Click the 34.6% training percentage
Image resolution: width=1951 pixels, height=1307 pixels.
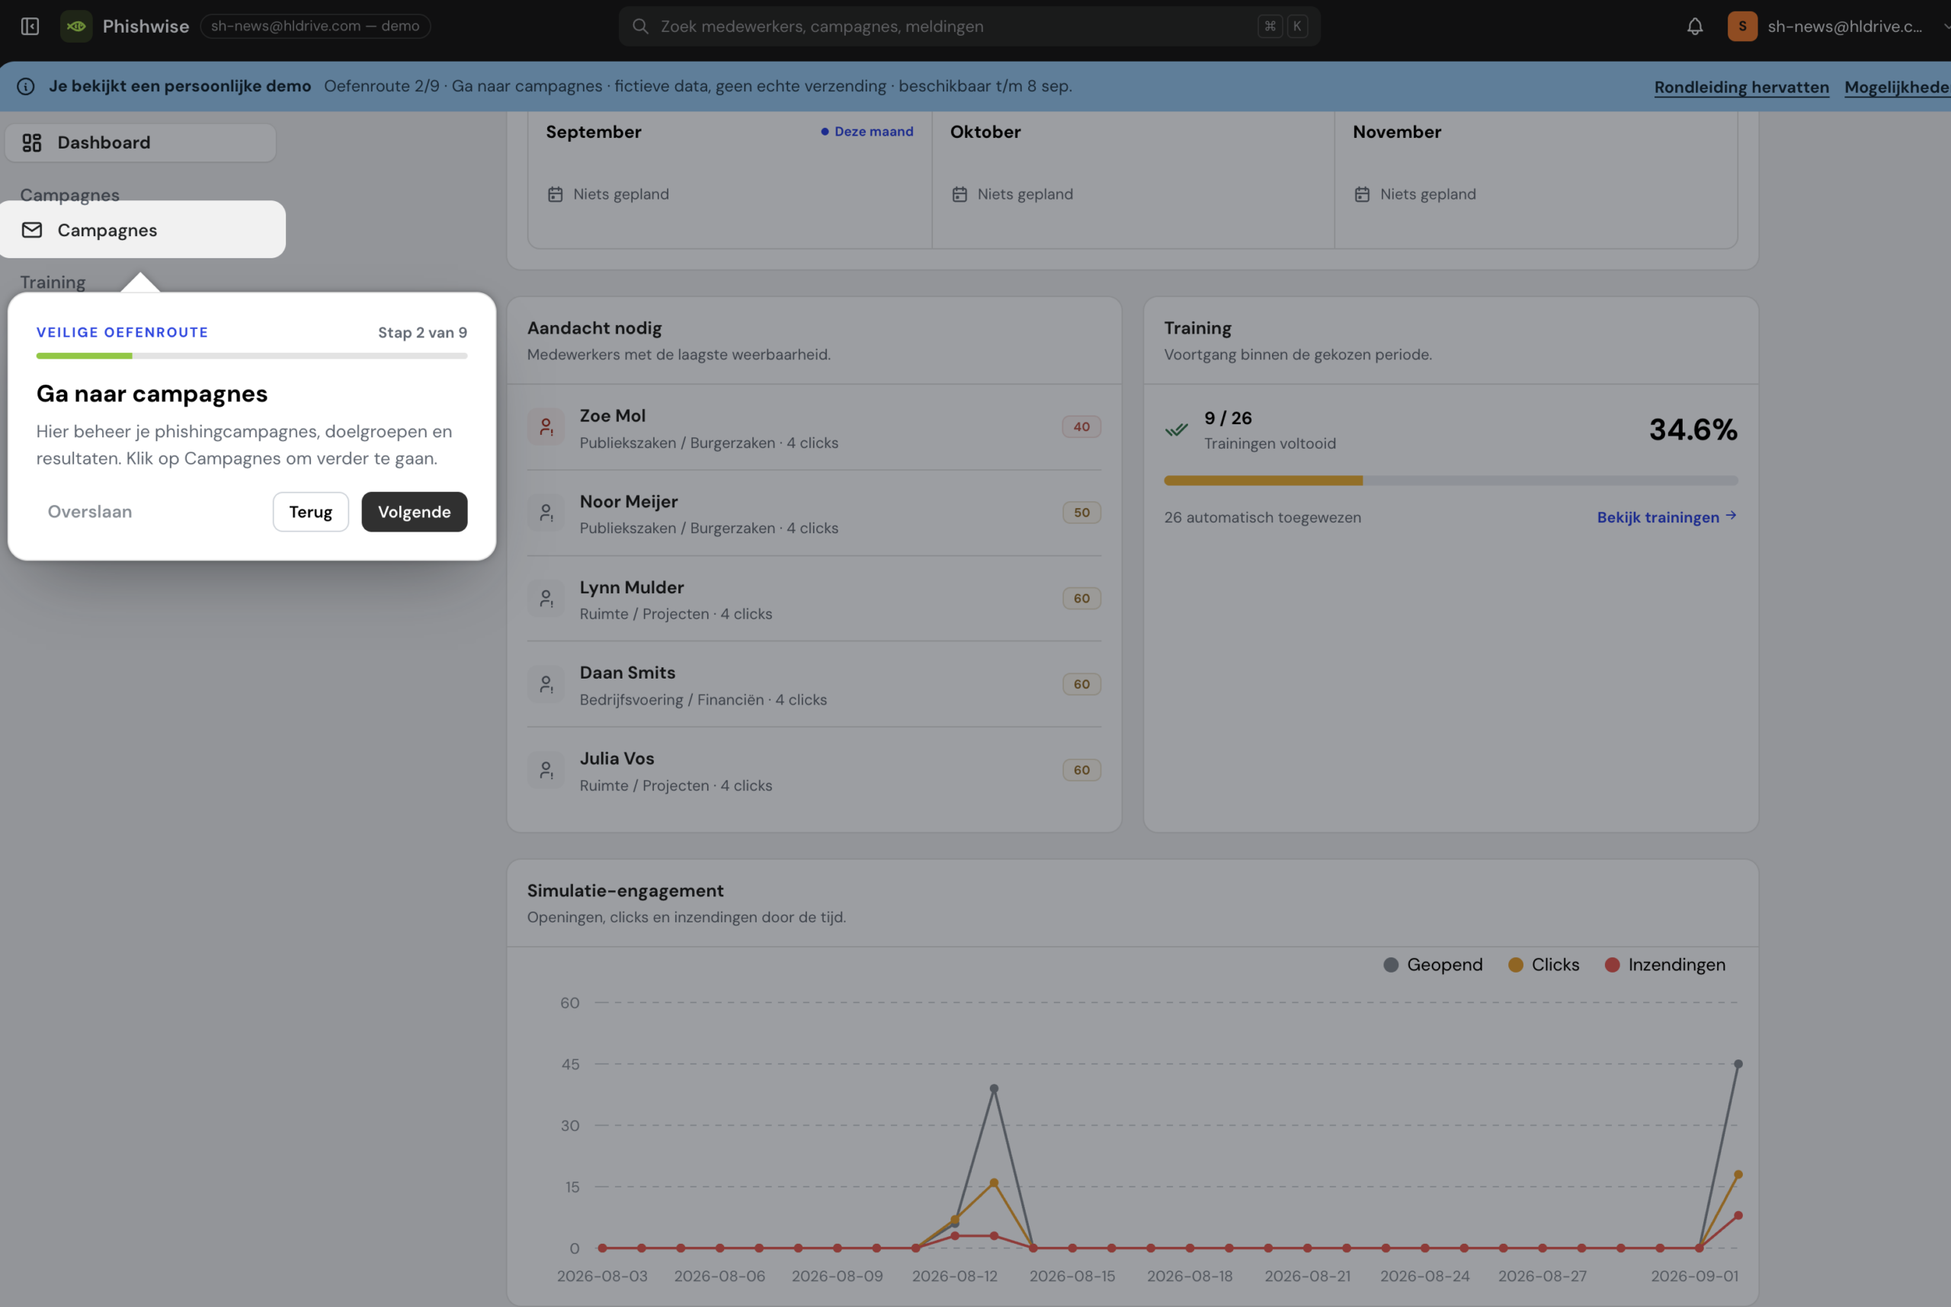pos(1693,430)
